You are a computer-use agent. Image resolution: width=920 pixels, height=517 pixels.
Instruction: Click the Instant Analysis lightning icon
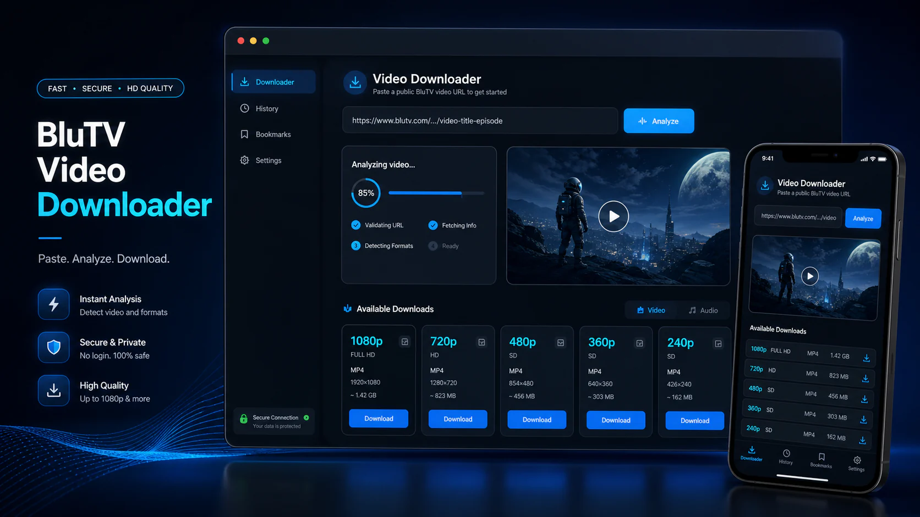click(x=53, y=304)
